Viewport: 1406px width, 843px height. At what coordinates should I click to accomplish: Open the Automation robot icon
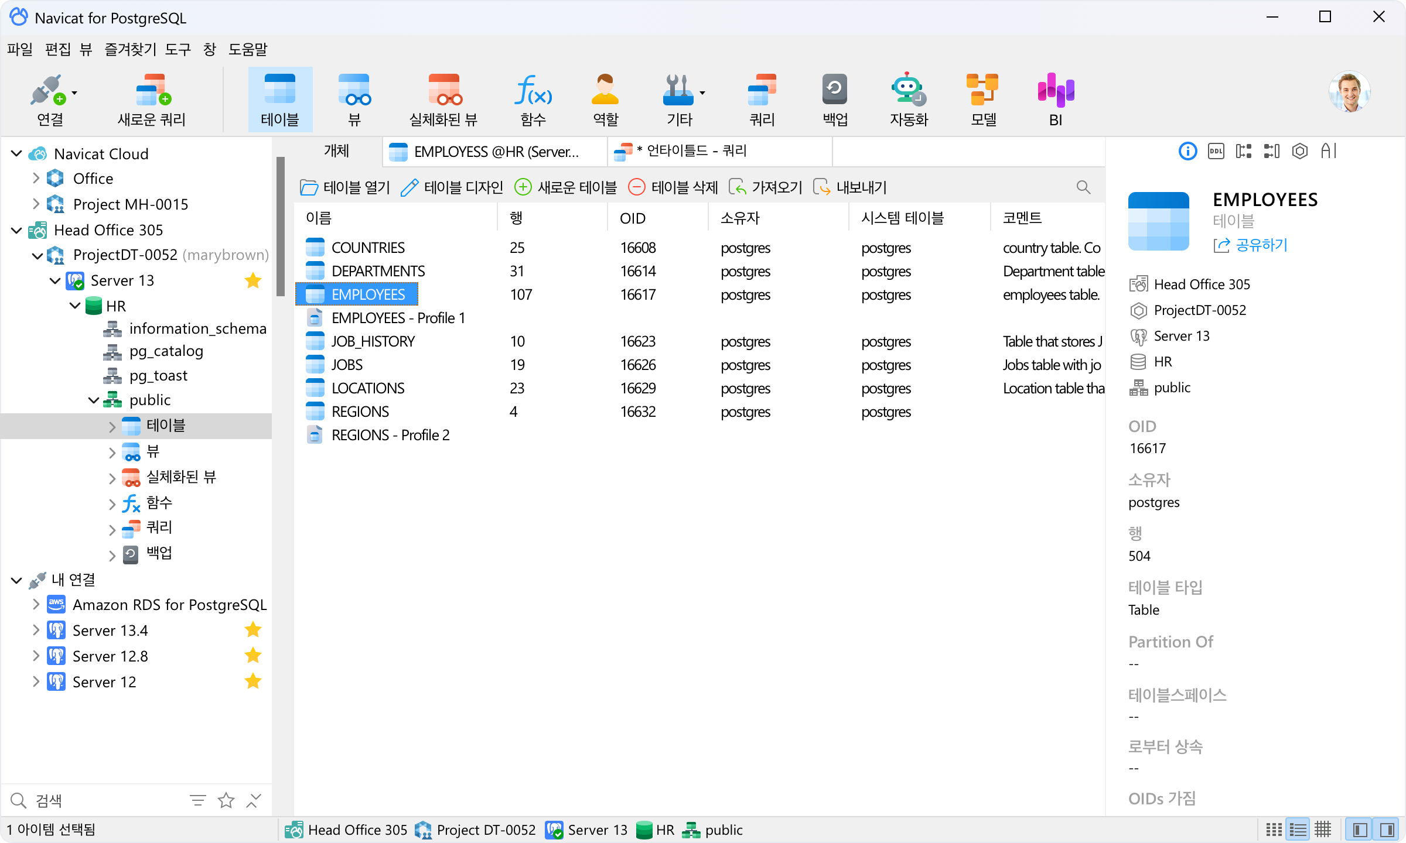point(909,90)
